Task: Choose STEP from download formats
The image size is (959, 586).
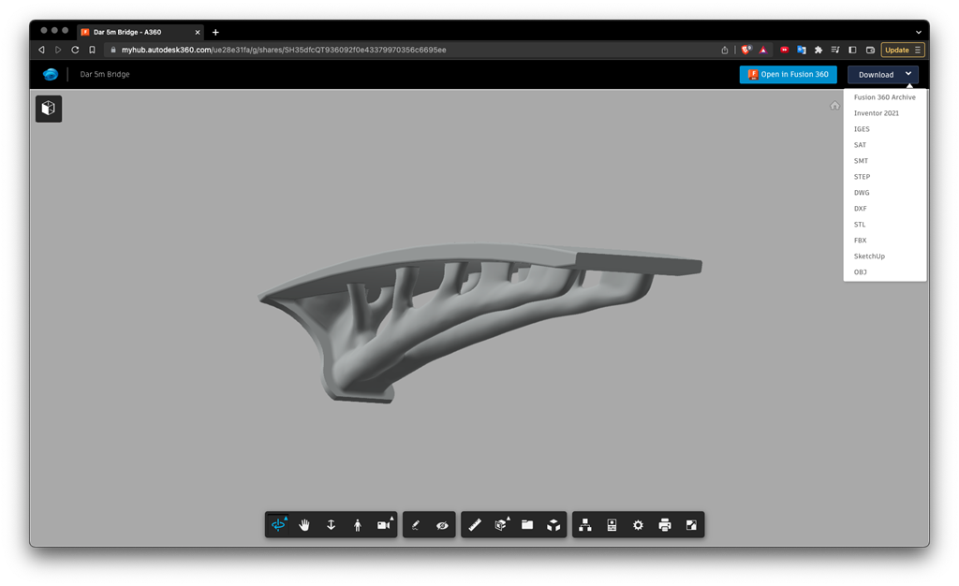Action: point(862,177)
